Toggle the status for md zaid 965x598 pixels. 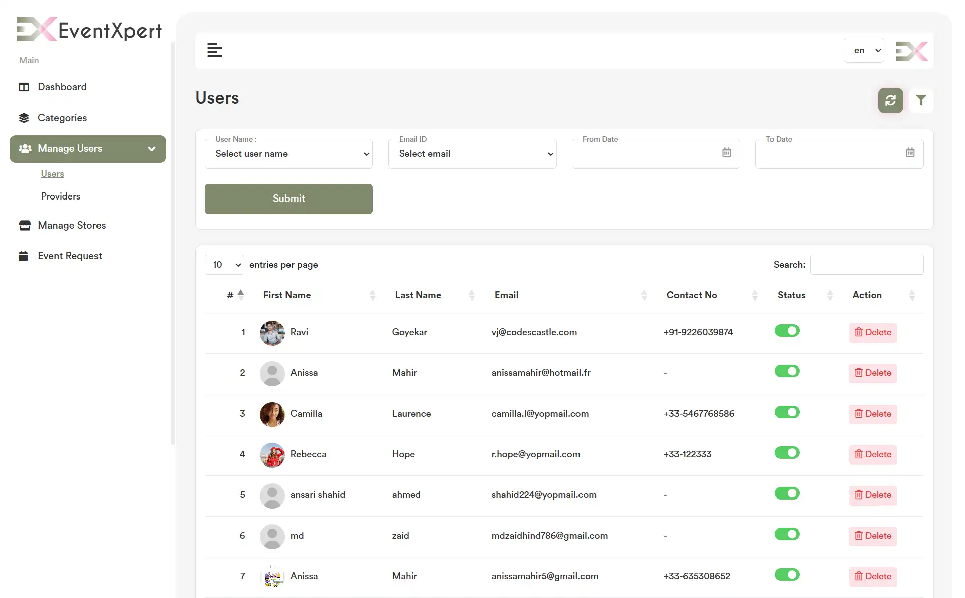tap(786, 534)
